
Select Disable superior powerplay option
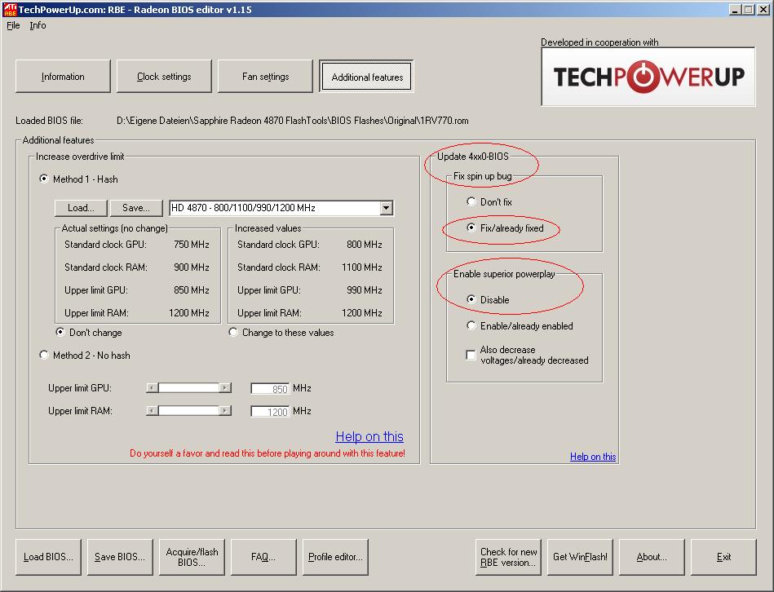tap(471, 299)
